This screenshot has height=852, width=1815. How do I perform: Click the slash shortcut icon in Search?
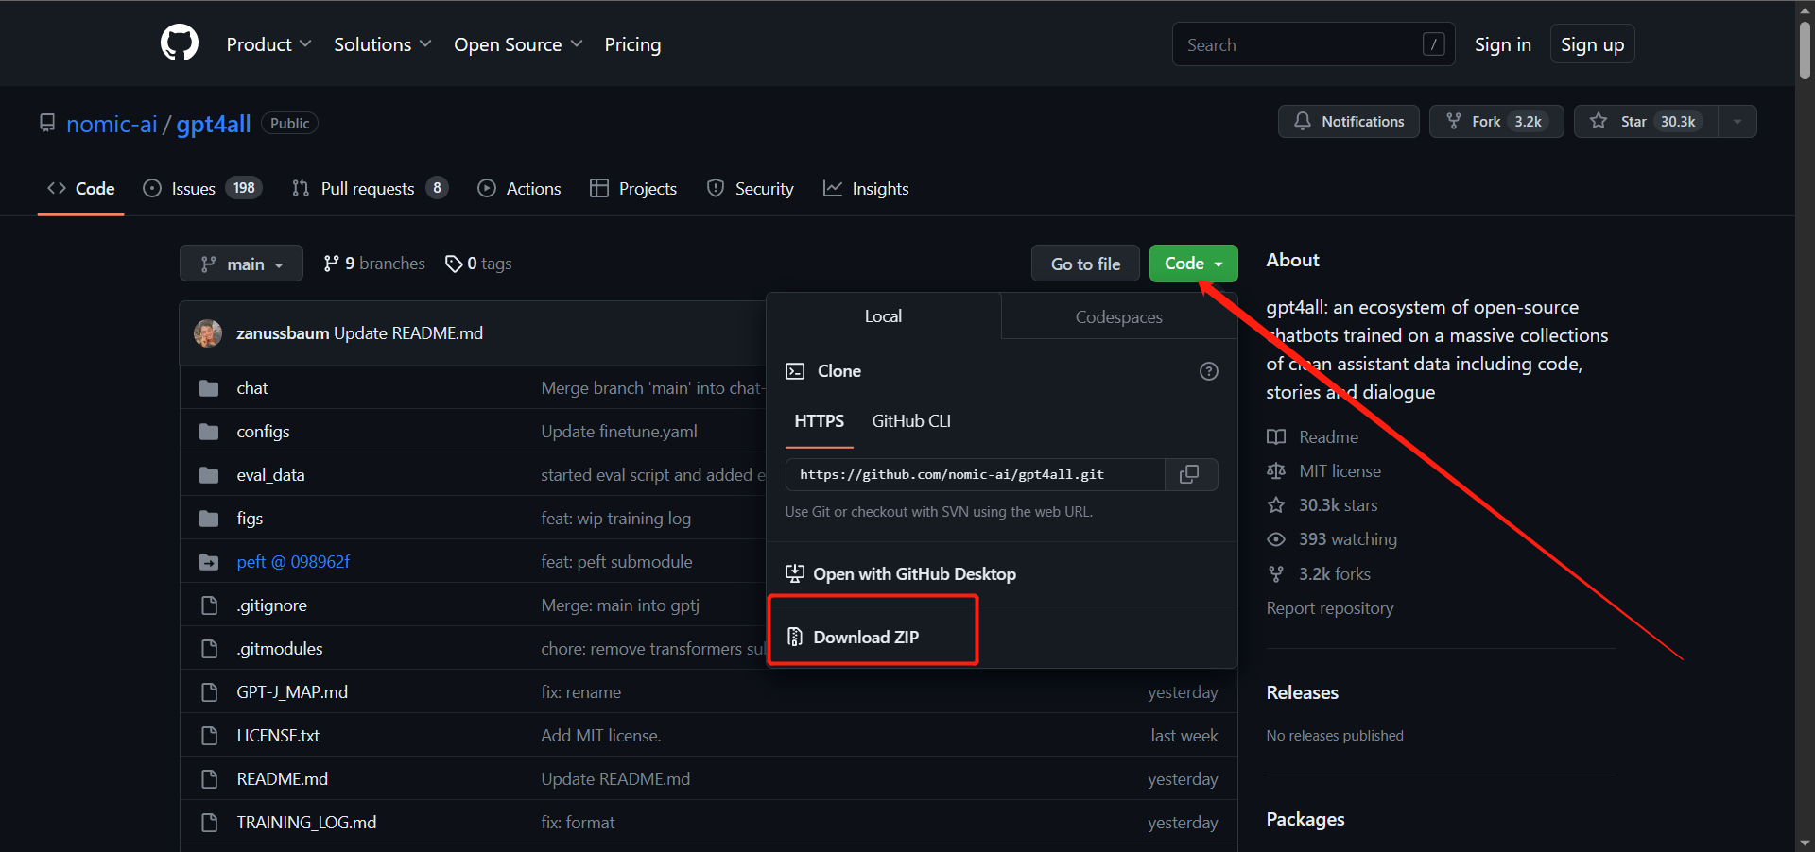1433,44
